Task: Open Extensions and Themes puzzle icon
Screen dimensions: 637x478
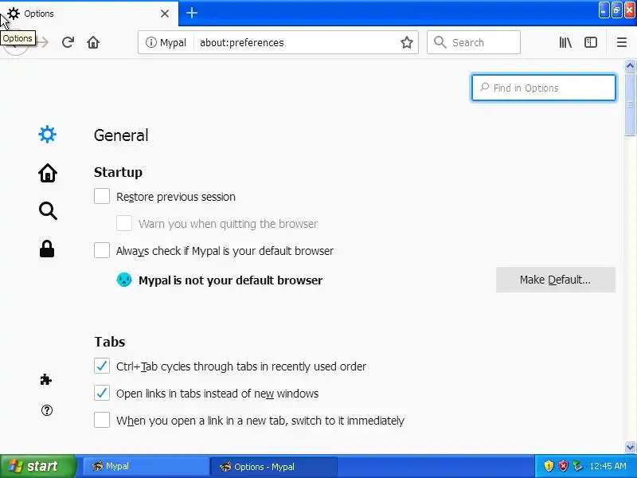Action: point(46,380)
